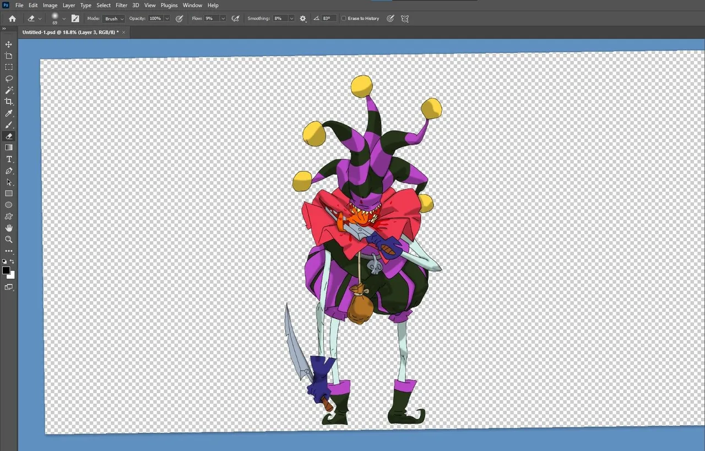The image size is (705, 451).
Task: Open the Opacity slider dropdown arrow
Action: (167, 18)
